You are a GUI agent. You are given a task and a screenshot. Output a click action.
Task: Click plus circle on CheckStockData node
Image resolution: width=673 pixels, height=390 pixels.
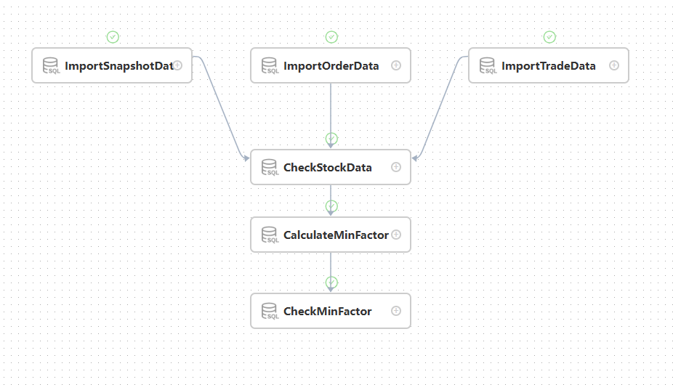click(x=396, y=167)
